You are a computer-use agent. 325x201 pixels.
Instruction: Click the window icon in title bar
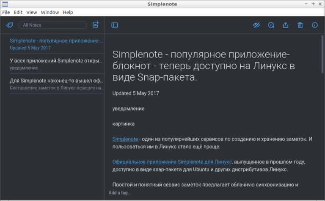tap(5, 4)
